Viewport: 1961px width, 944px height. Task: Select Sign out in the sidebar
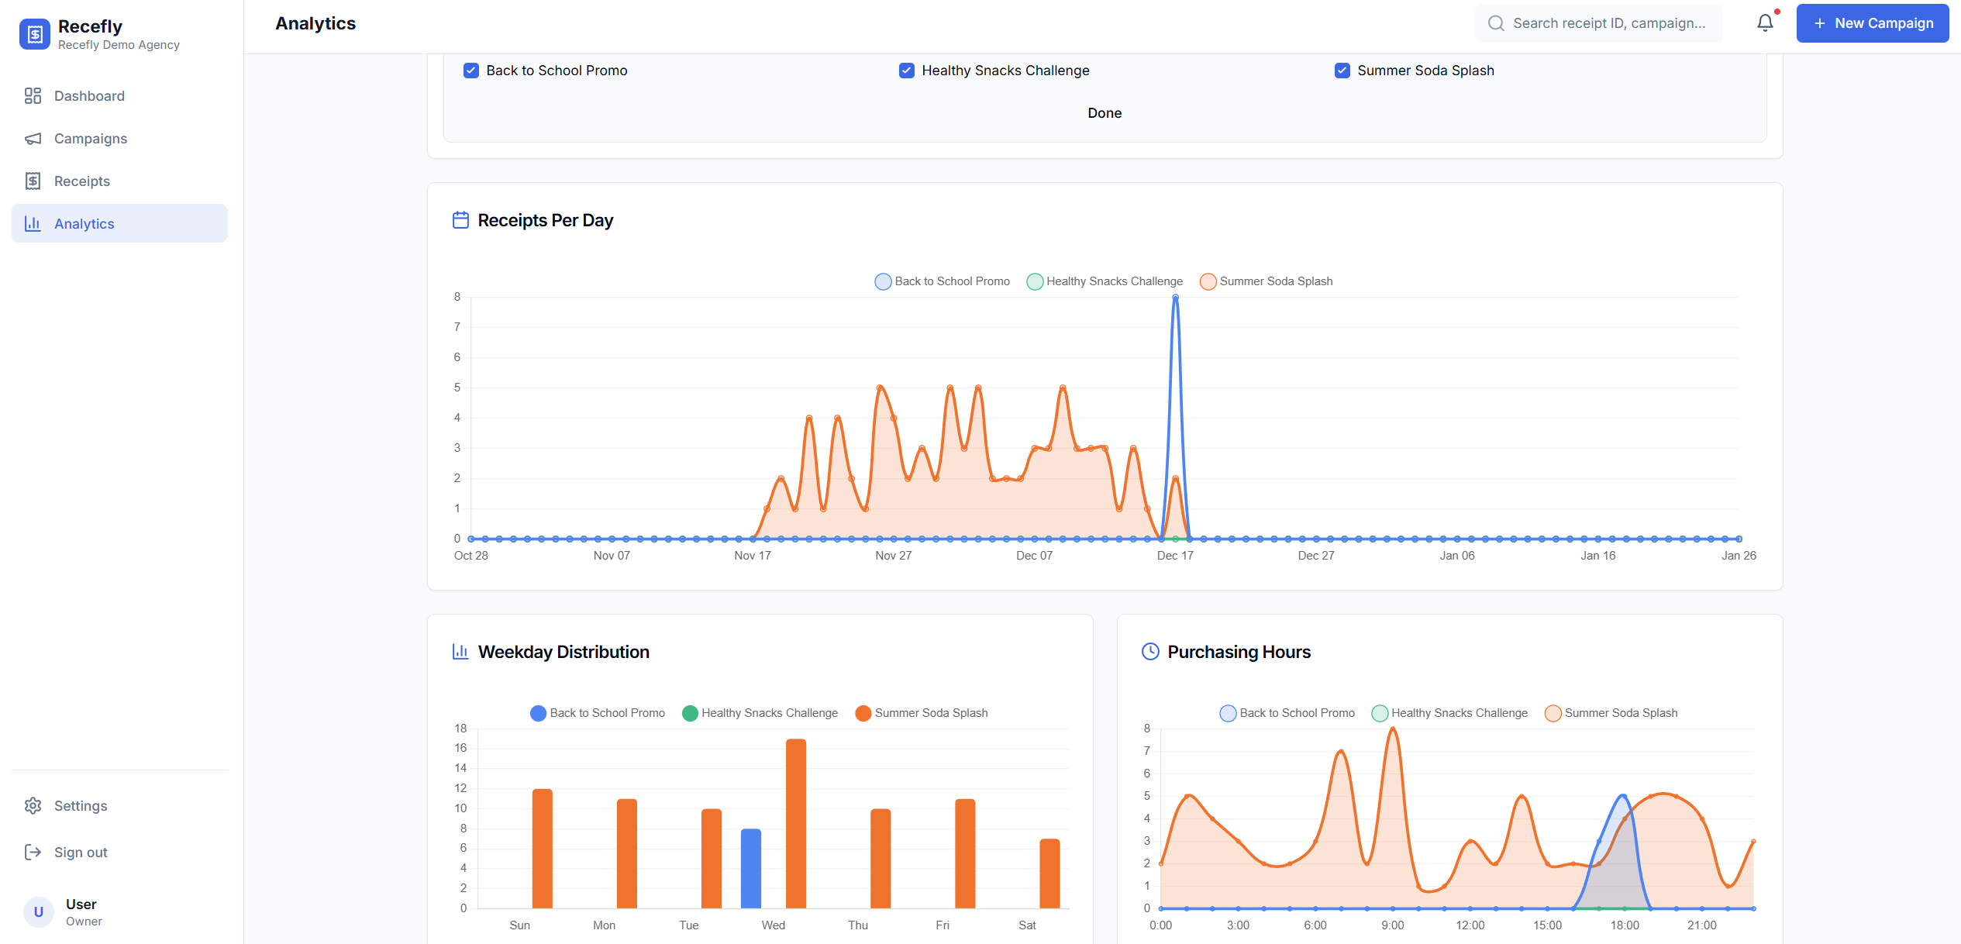tap(81, 852)
